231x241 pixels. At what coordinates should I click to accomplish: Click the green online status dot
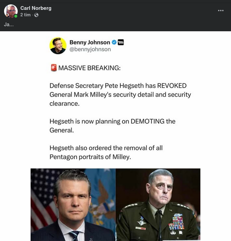(16, 16)
